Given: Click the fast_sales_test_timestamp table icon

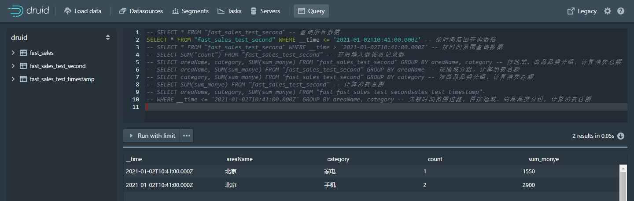Looking at the screenshot, I should [23, 79].
